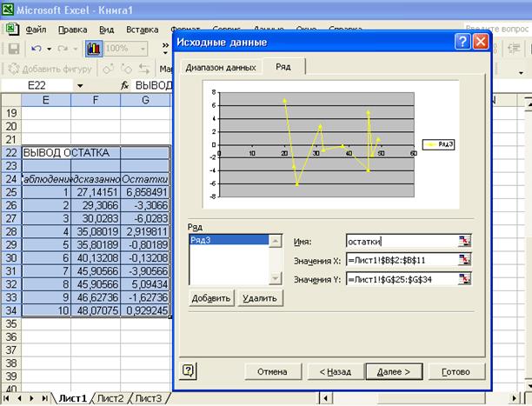
Task: Collapse dialog using Имя range picker icon
Action: point(465,242)
